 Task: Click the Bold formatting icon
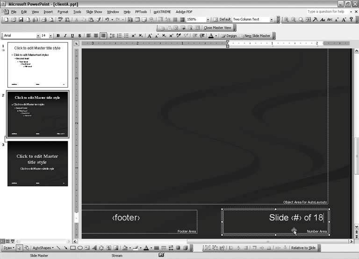(x=58, y=36)
